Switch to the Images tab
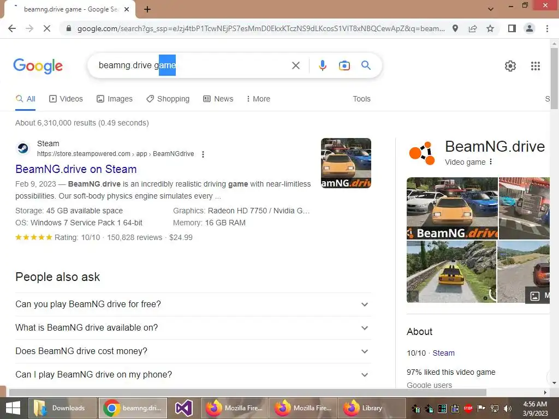 click(115, 99)
